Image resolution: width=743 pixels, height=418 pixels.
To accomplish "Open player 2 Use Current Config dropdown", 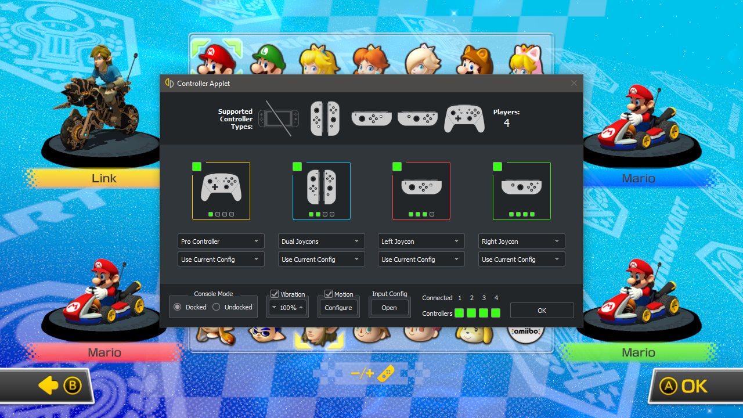I will tap(322, 259).
